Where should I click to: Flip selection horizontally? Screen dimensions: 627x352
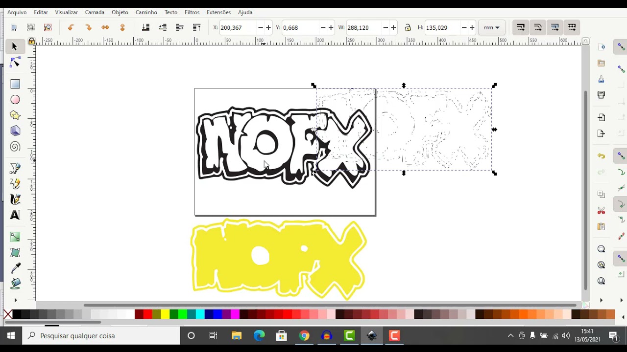[105, 27]
